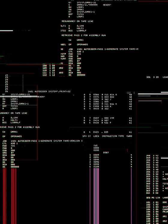Click the row with location 0423
This screenshot has height=224, width=168.
(x=108, y=132)
